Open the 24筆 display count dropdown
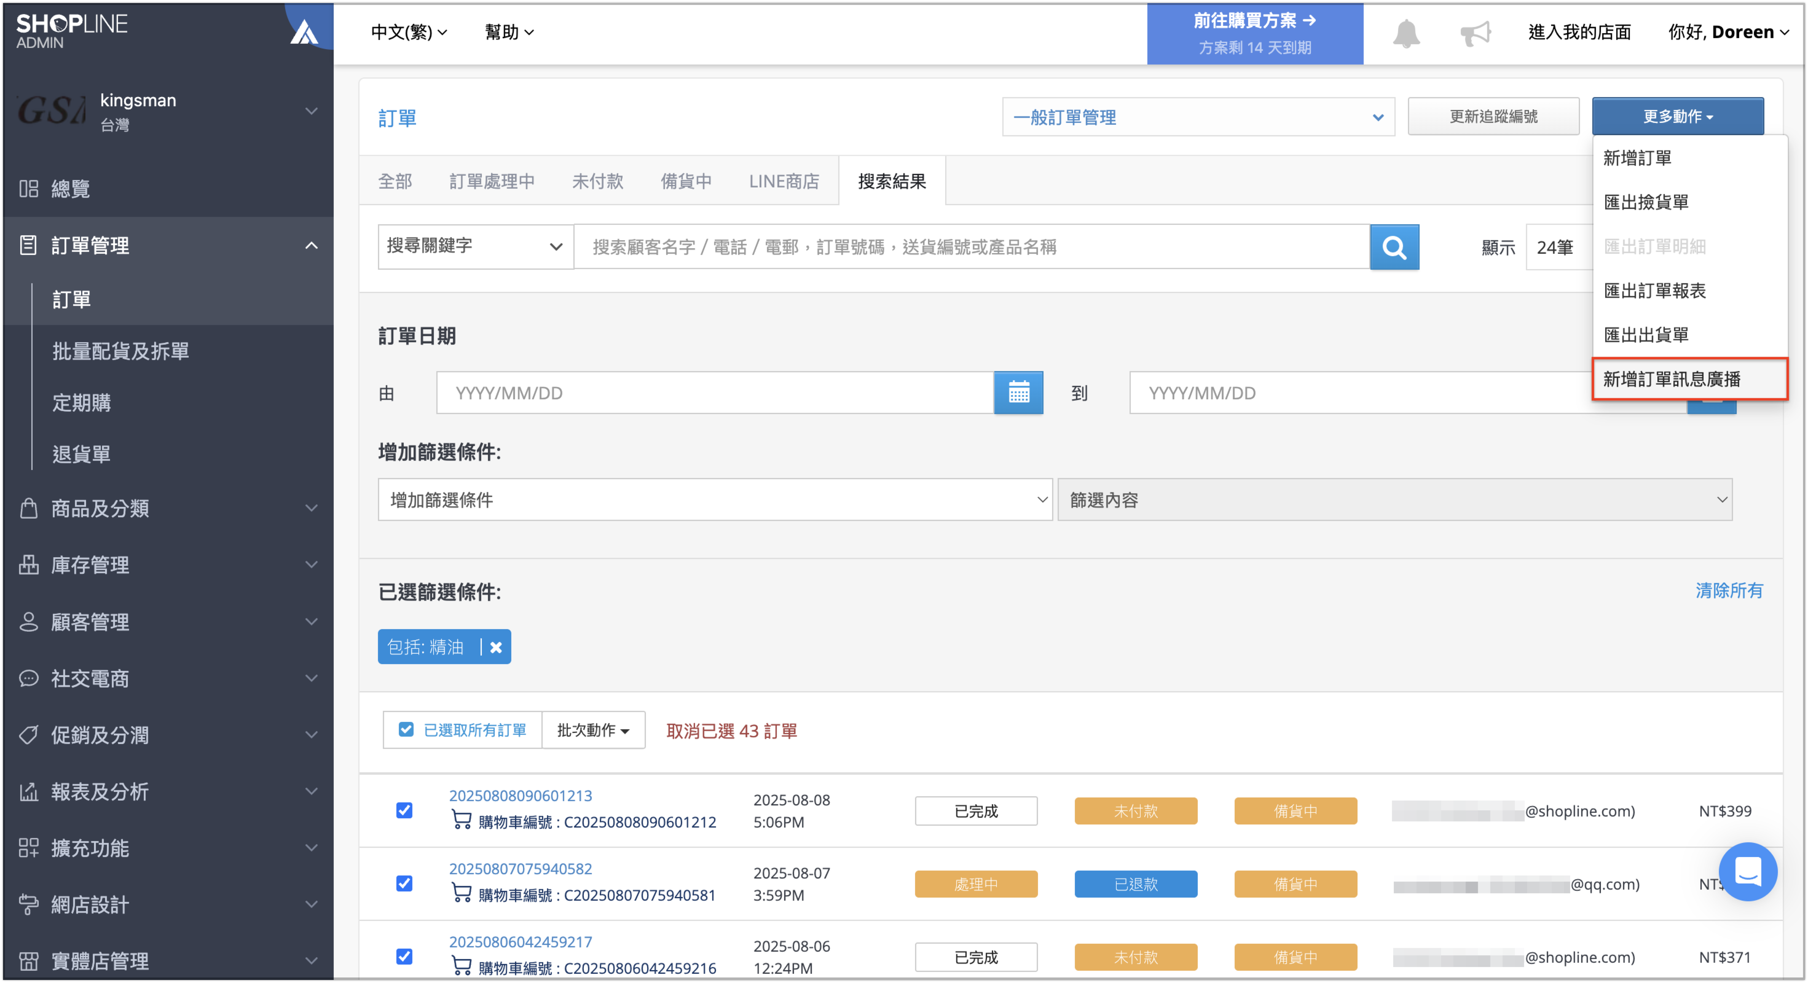The width and height of the screenshot is (1808, 983). [x=1559, y=247]
